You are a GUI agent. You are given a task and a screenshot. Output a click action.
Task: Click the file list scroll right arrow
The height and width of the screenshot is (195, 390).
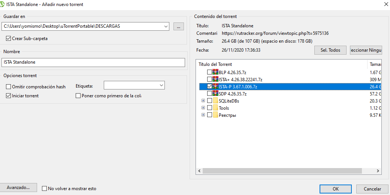point(378,171)
